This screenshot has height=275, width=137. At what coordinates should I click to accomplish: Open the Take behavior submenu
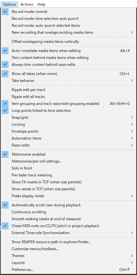[68, 81]
